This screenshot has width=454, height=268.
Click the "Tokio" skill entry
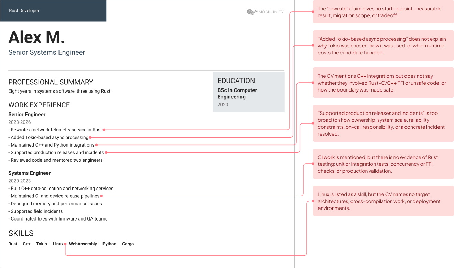click(42, 244)
